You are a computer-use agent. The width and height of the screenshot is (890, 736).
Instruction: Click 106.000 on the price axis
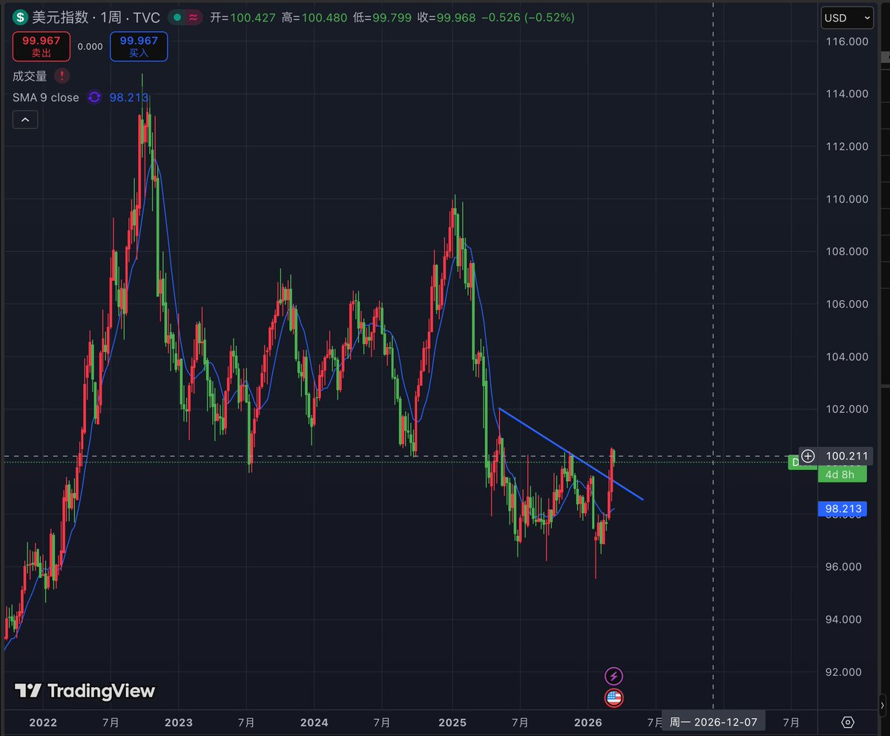coord(847,304)
